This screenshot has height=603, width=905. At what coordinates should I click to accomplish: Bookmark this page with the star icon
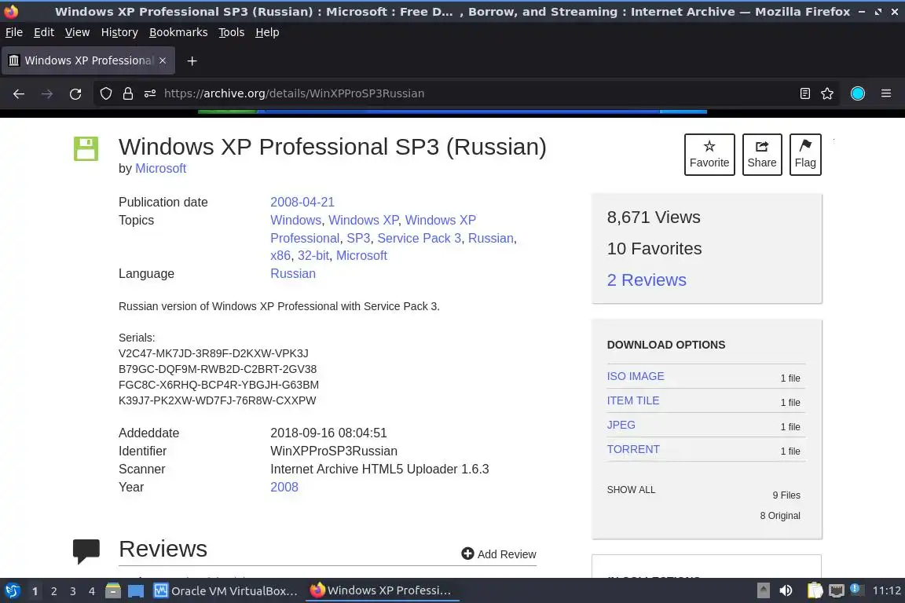click(827, 93)
